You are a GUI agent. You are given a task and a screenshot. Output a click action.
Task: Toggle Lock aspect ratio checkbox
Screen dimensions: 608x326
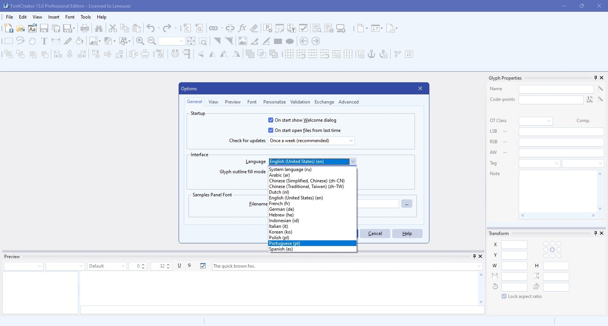click(x=504, y=296)
